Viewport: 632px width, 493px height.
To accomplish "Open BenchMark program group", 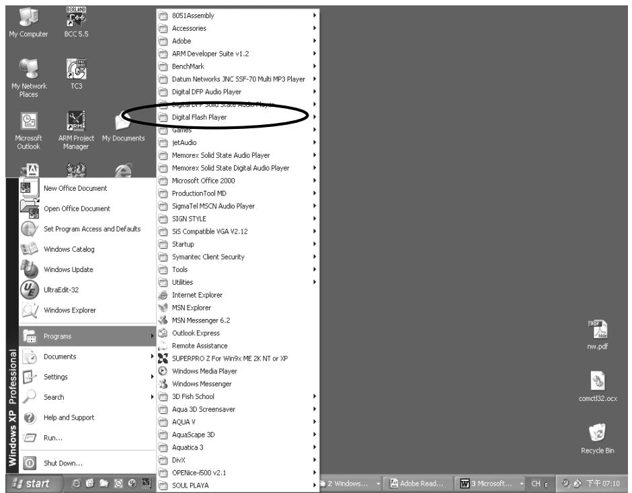I will 238,66.
